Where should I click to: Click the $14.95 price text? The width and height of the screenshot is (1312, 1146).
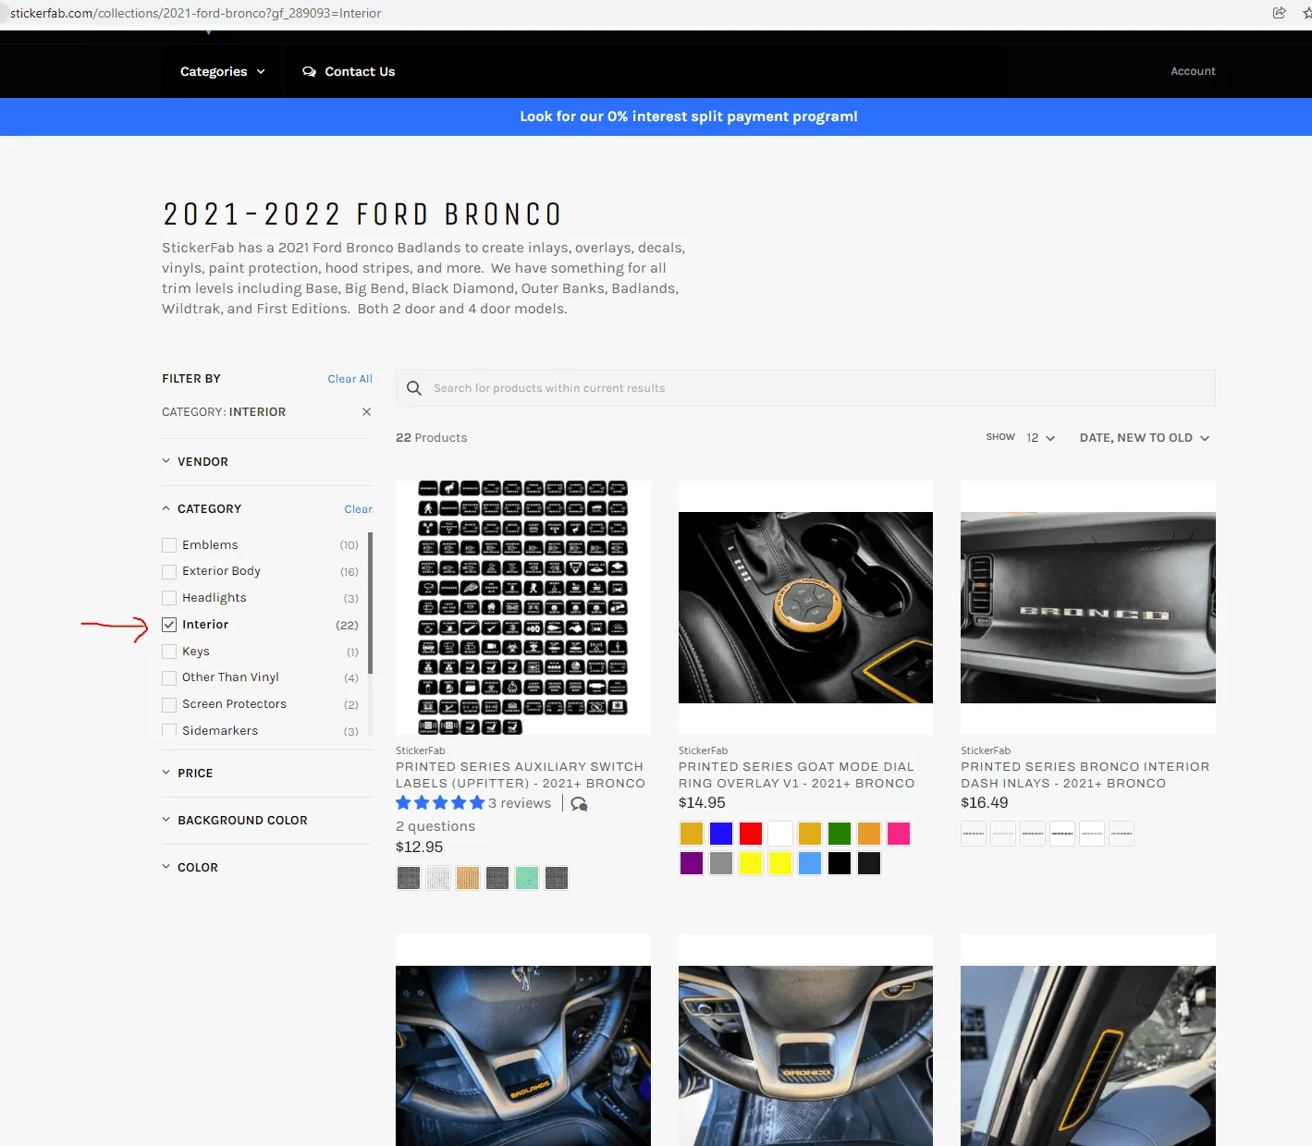(702, 802)
